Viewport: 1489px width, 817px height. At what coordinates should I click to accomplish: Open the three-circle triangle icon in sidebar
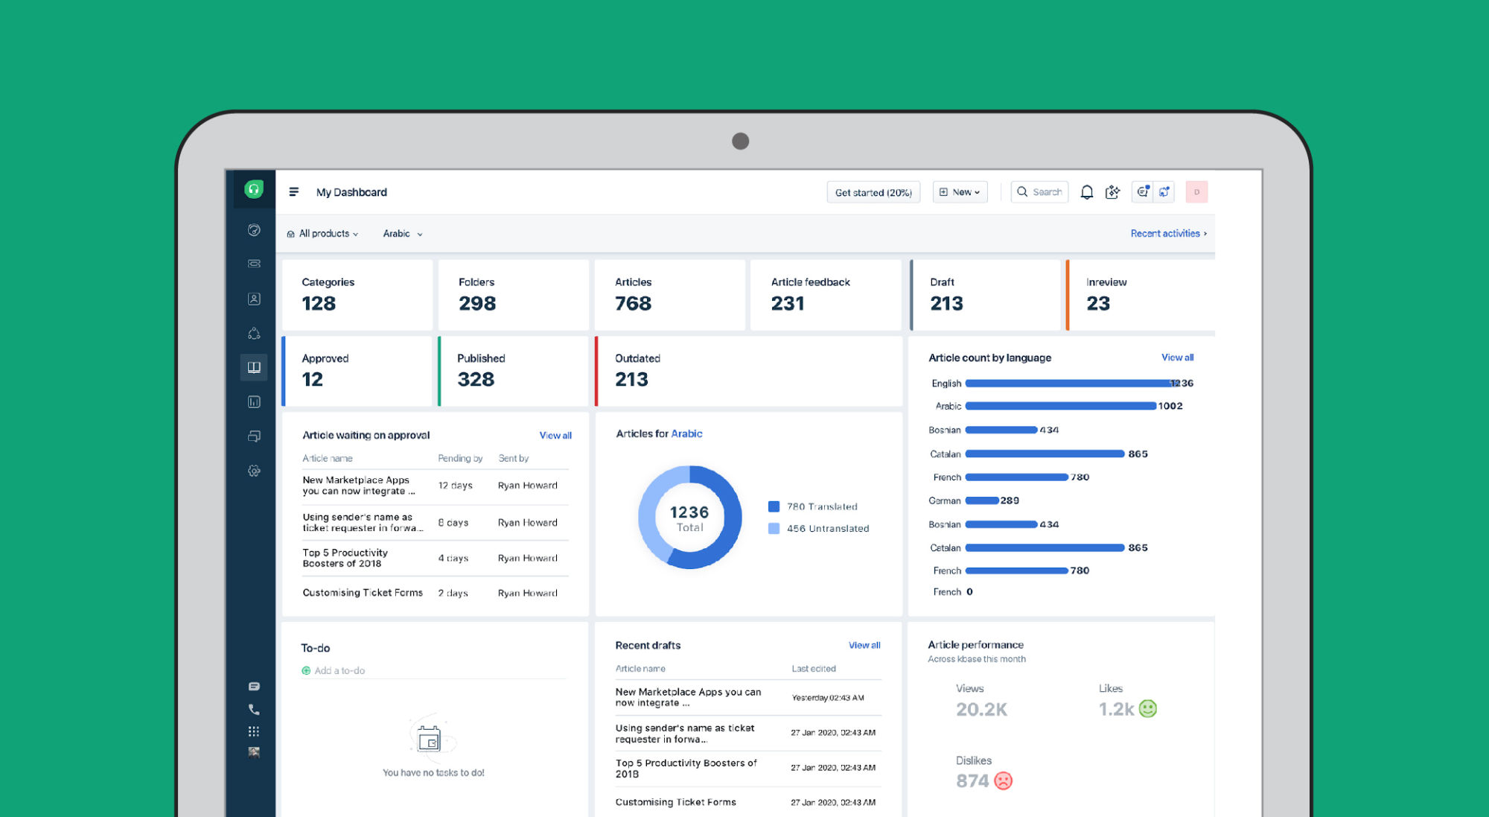pos(254,333)
